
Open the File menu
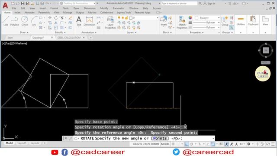click(14, 8)
